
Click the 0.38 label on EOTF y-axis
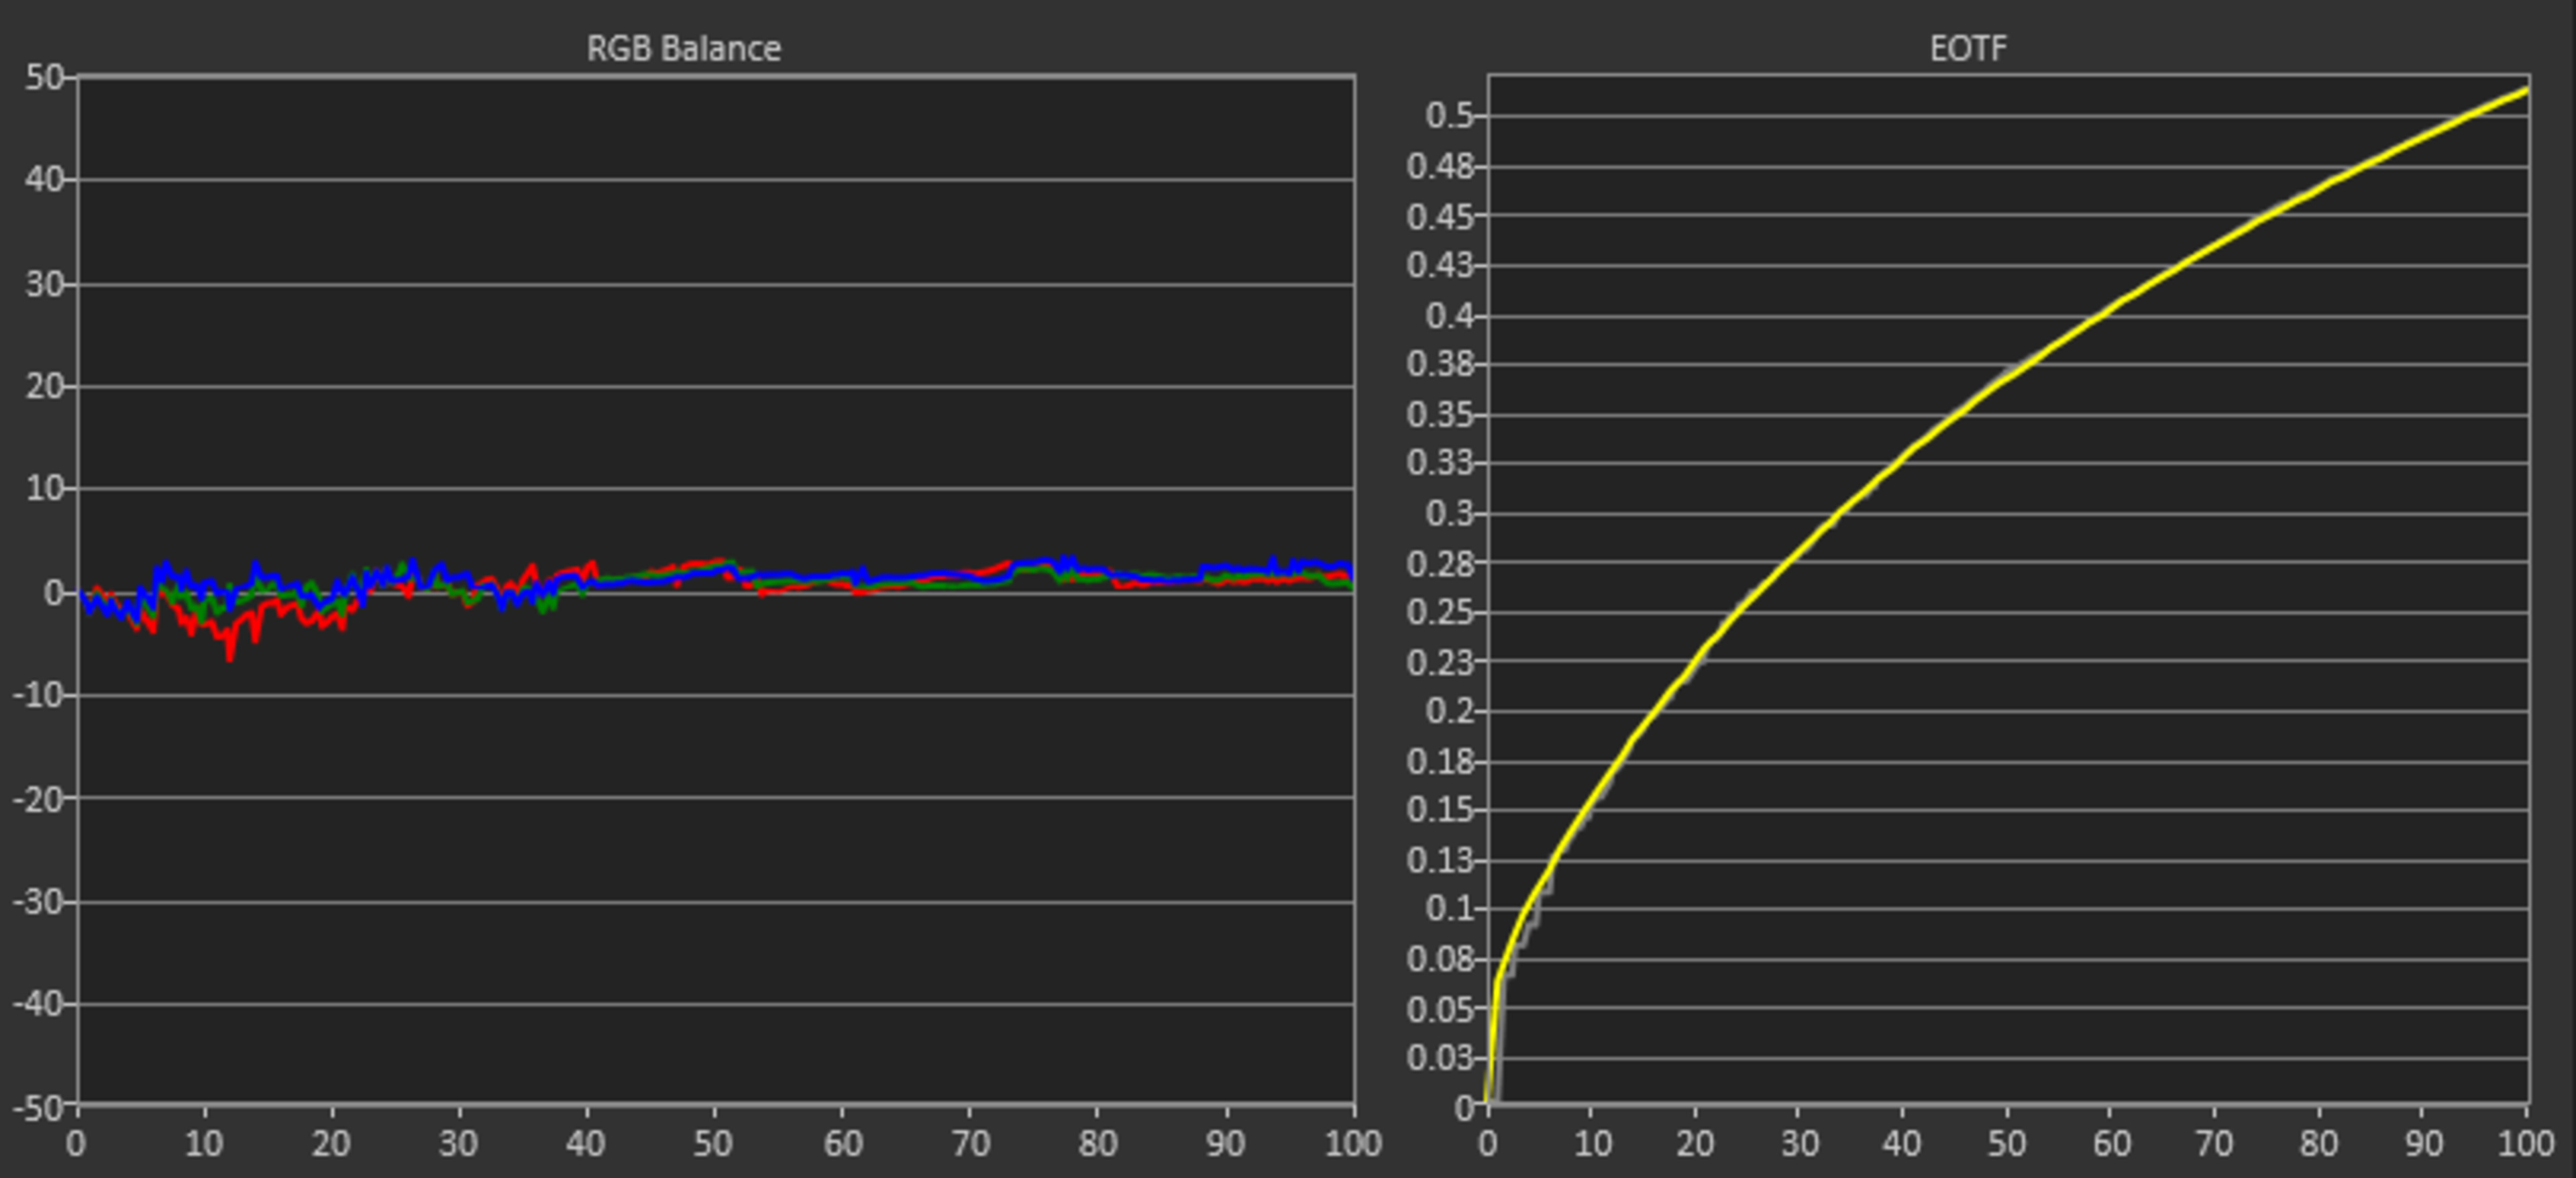1440,364
